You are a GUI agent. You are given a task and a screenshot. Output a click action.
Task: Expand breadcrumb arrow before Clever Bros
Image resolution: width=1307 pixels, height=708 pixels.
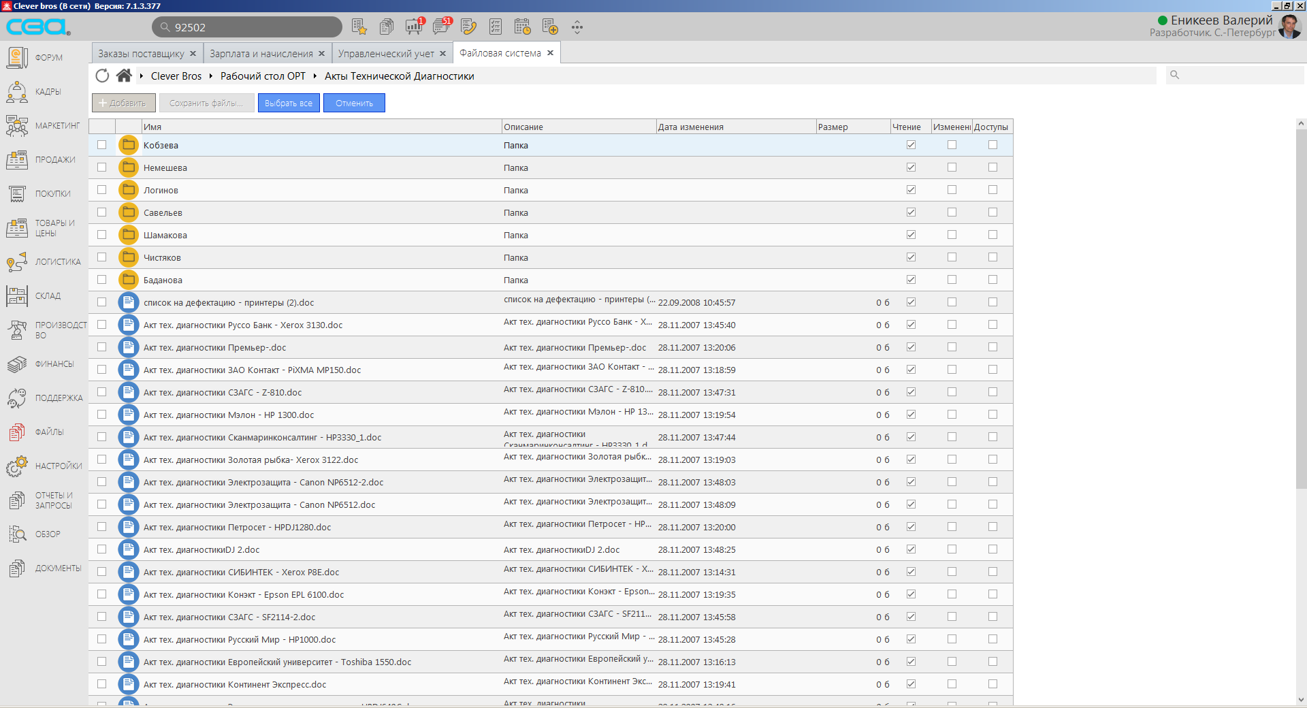click(142, 76)
